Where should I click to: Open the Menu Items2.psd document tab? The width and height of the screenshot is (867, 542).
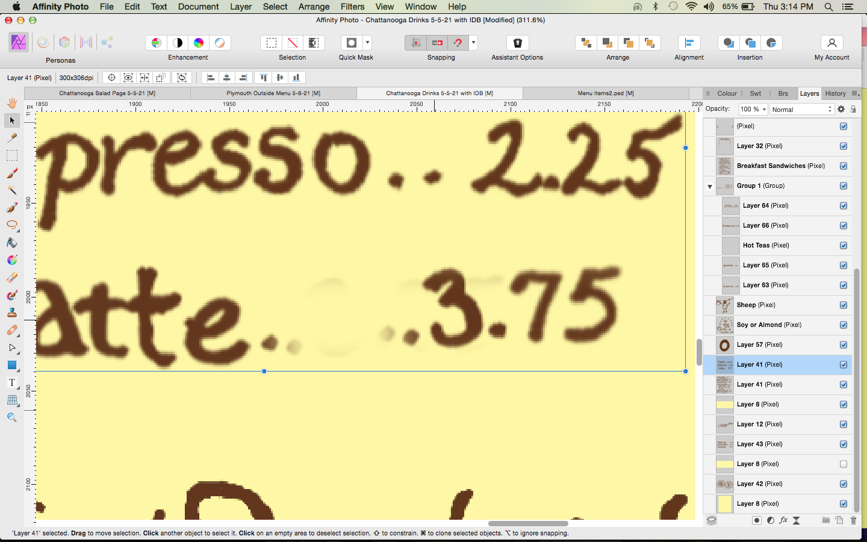pos(606,93)
